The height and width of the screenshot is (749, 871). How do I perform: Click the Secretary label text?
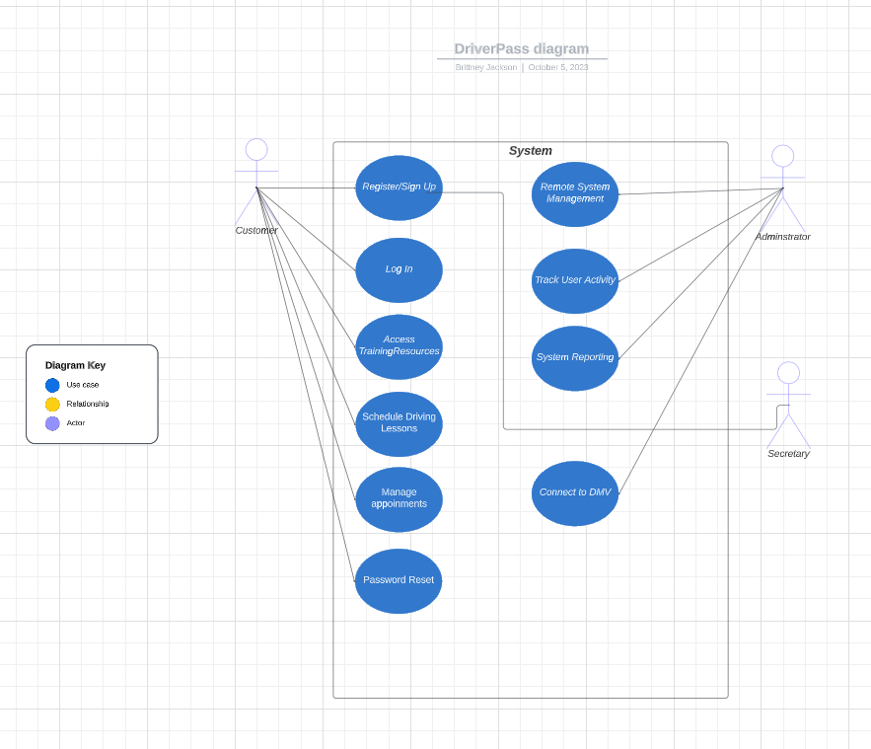click(788, 454)
